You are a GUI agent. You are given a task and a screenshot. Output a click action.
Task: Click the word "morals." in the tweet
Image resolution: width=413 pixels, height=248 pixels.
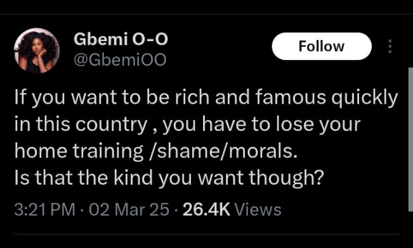coord(263,152)
